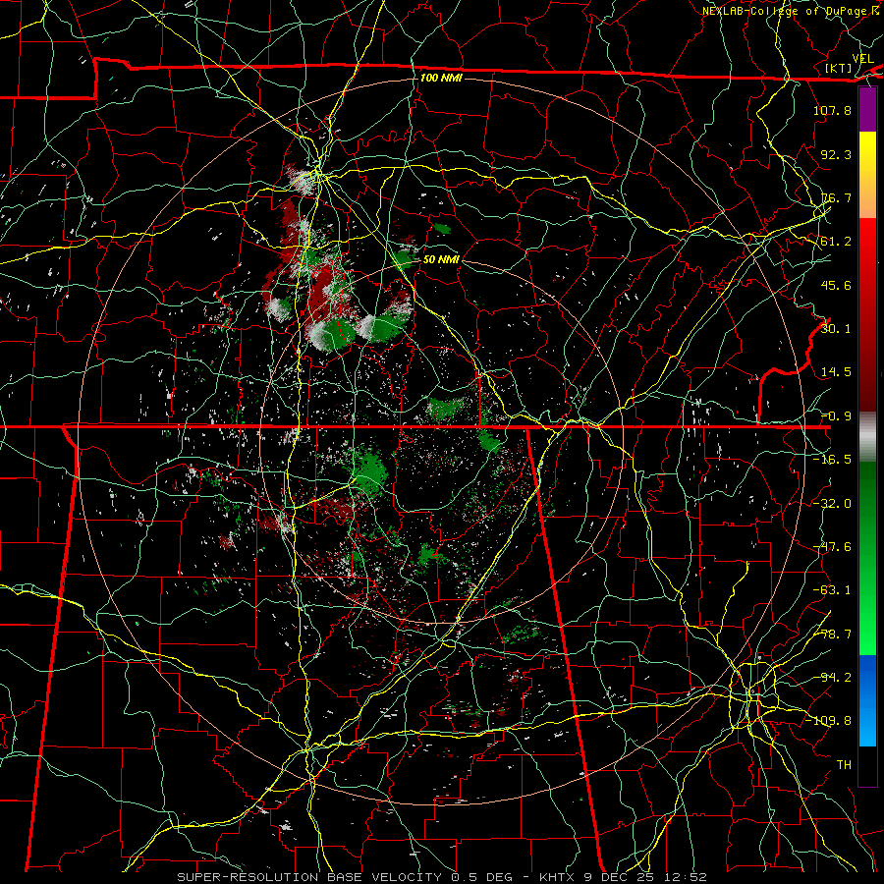Select the 14.5 velocity scale value
This screenshot has height=884, width=884.
click(x=836, y=372)
